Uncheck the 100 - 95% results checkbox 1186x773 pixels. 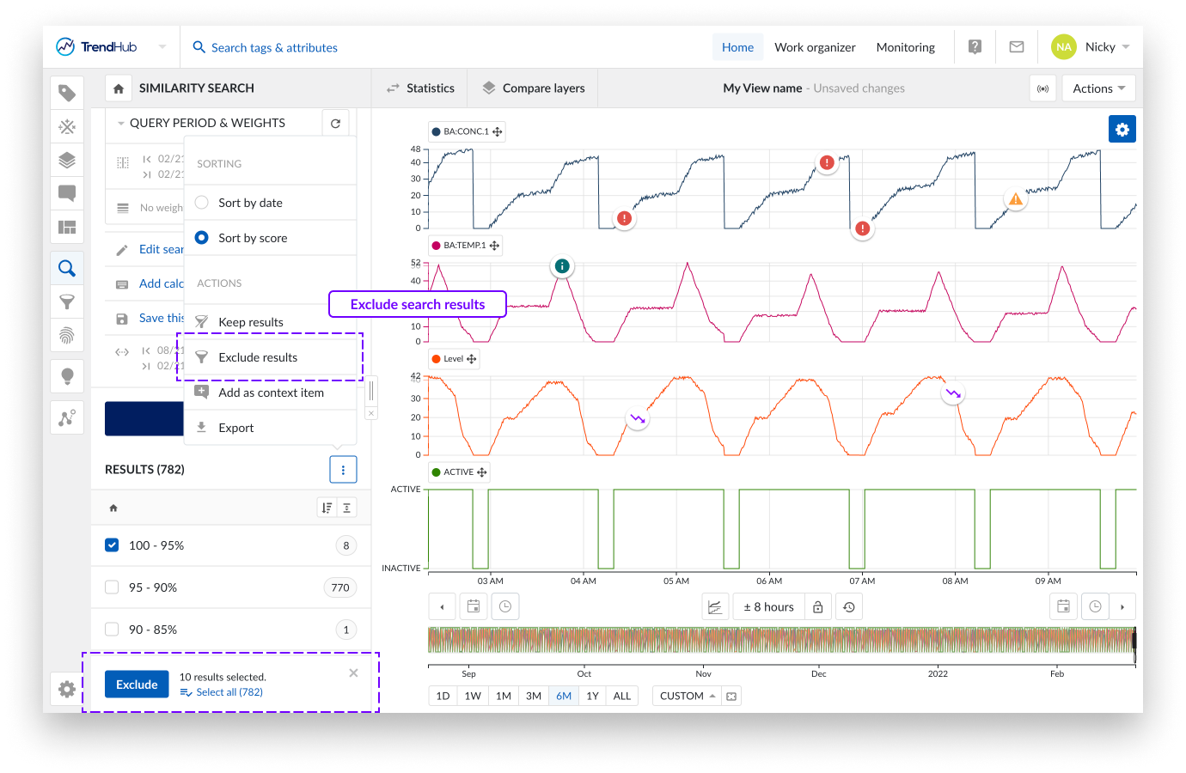coord(112,545)
